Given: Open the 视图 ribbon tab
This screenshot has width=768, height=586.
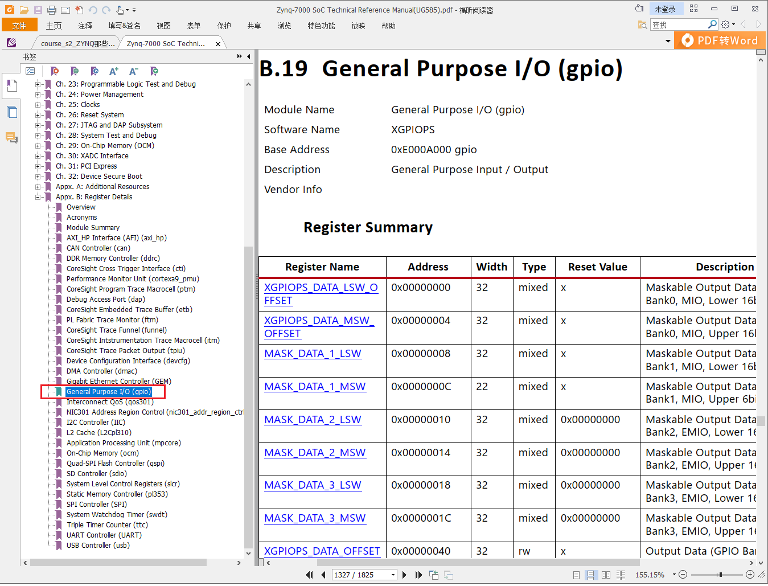Looking at the screenshot, I should (164, 26).
